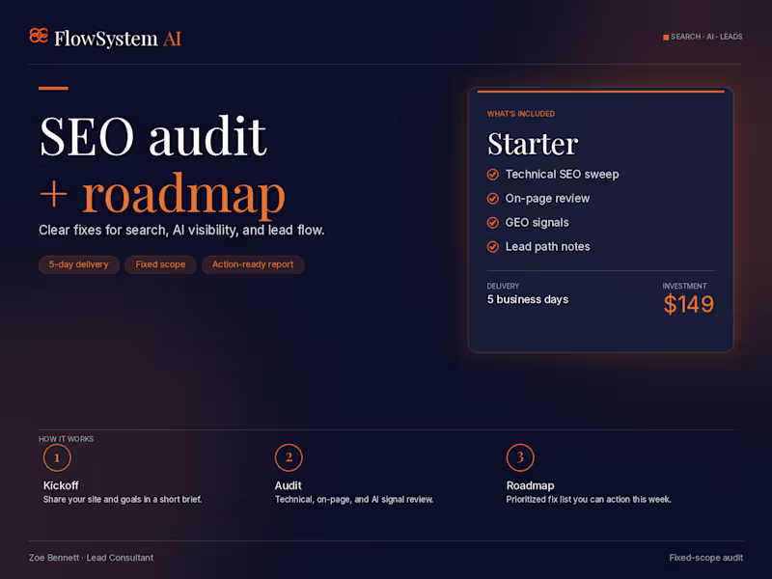Click the check icon beside Technical SEO sweep
The image size is (772, 579).
pos(493,175)
